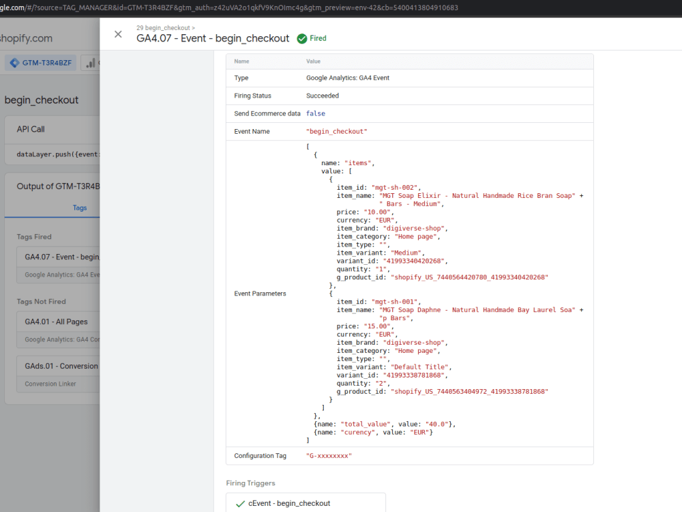Click the green Fired status checkmark icon
682x512 pixels.
coord(302,39)
